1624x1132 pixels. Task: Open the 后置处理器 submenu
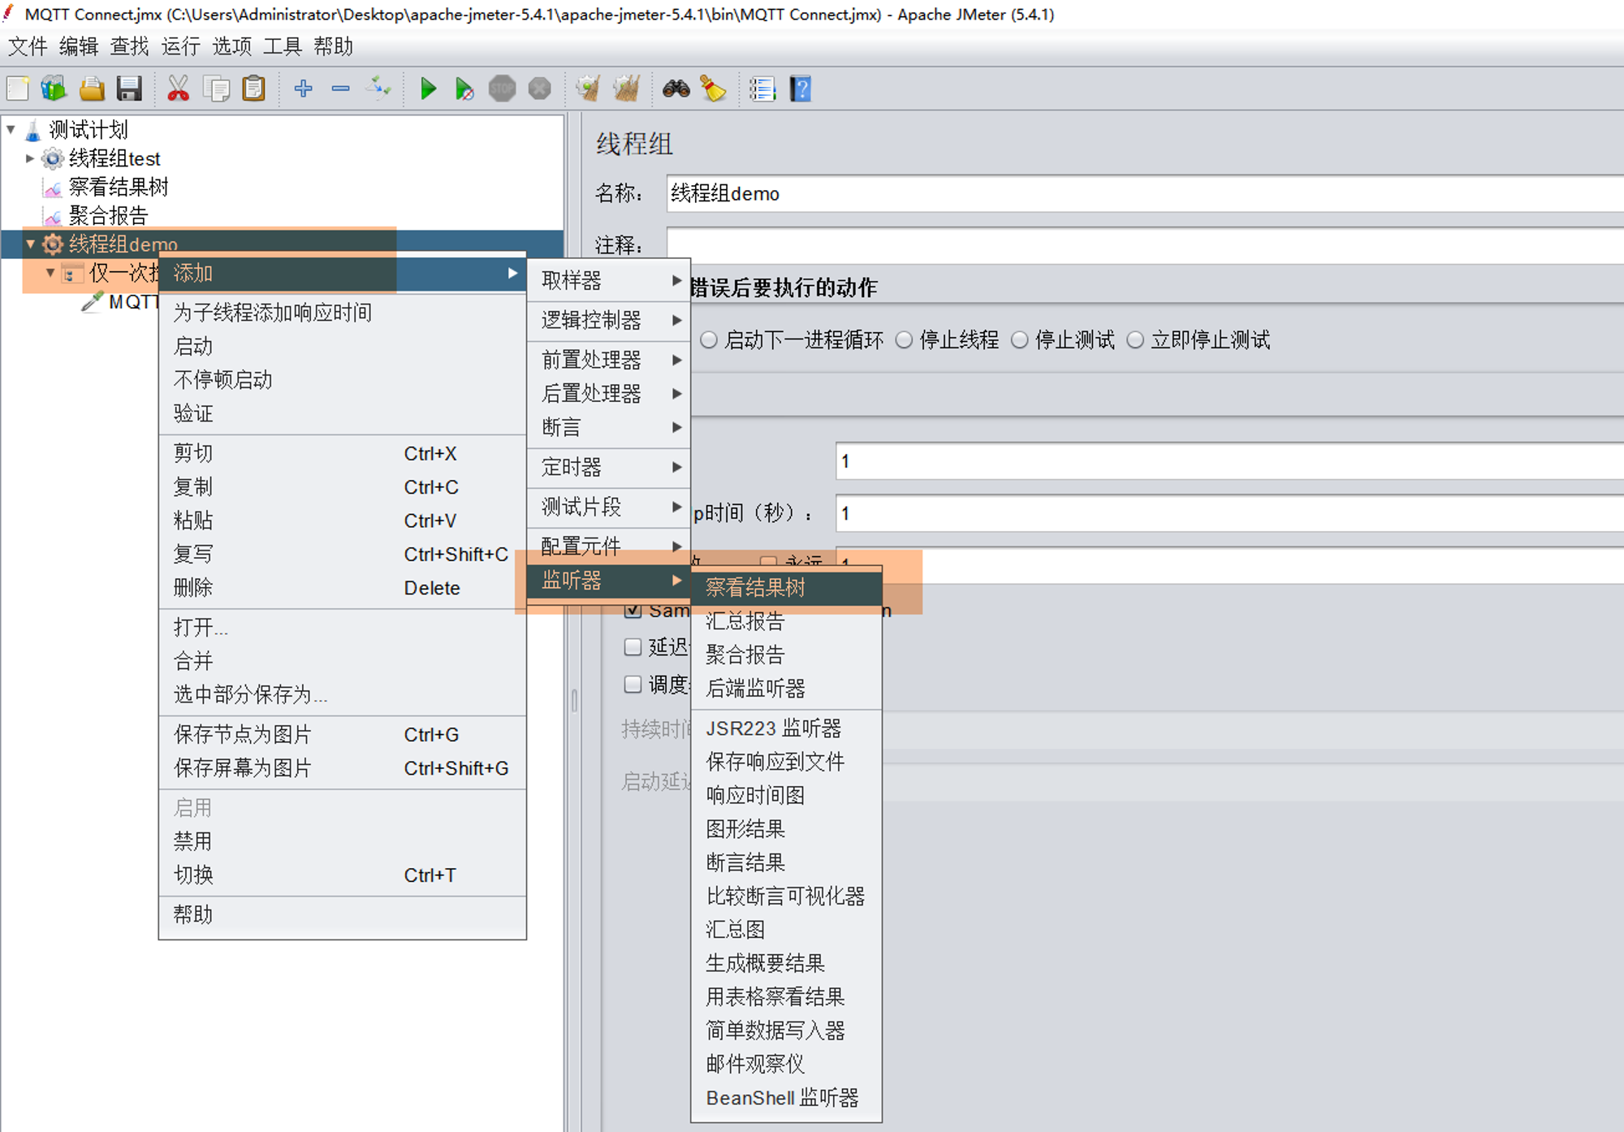click(x=609, y=393)
